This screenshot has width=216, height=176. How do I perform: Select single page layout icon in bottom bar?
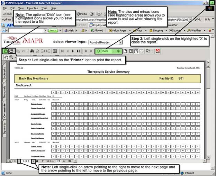[59, 161]
